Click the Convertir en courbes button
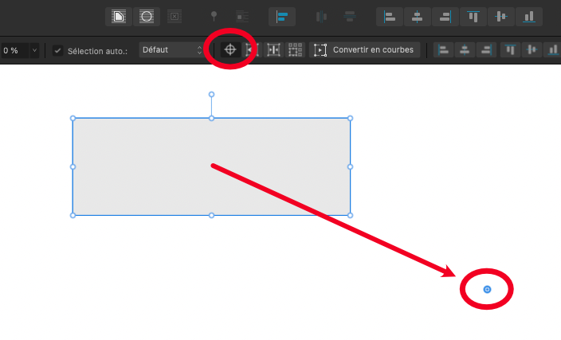Image resolution: width=561 pixels, height=340 pixels. pyautogui.click(x=365, y=49)
